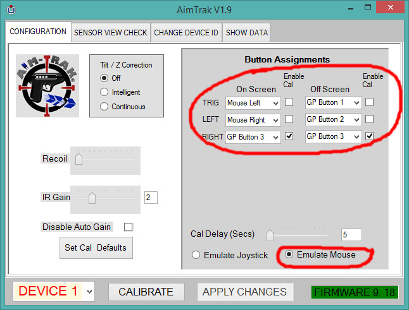This screenshot has height=310, width=409.
Task: Select Continuous tilt correction radio button
Action: [x=105, y=107]
